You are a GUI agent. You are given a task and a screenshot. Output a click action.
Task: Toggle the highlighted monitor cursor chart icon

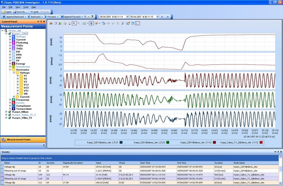pyautogui.click(x=91, y=23)
